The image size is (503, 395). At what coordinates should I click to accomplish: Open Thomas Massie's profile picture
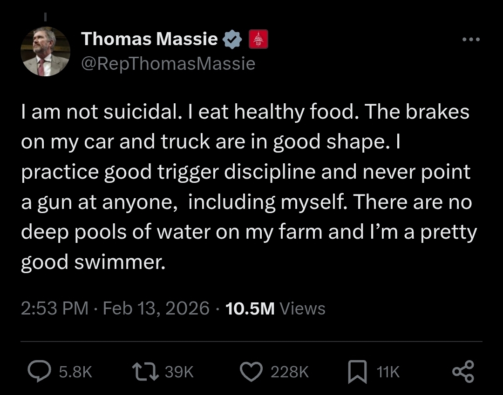46,51
